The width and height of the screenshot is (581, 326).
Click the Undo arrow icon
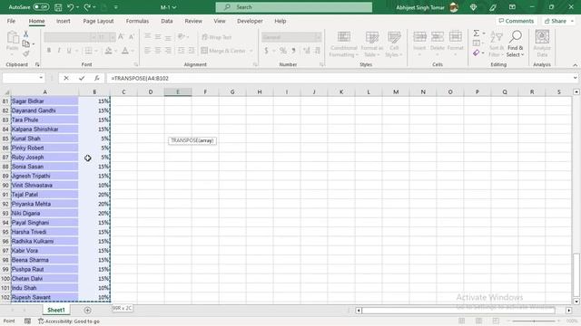pyautogui.click(x=71, y=7)
